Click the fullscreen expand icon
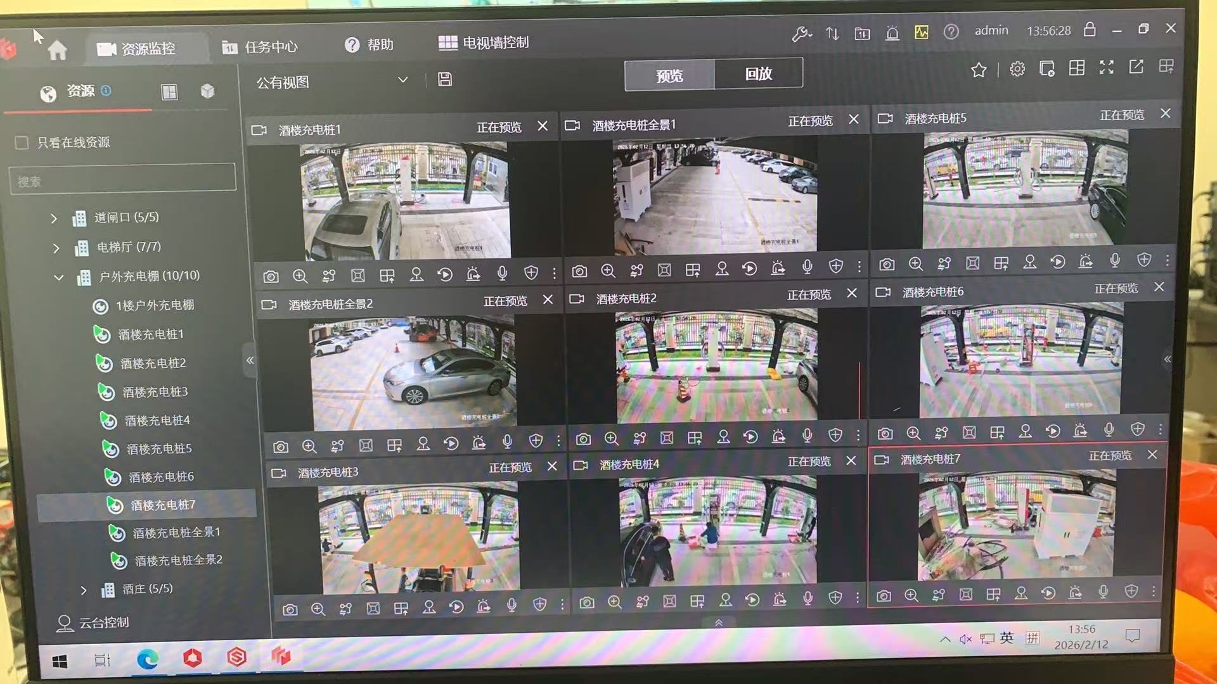 1106,68
